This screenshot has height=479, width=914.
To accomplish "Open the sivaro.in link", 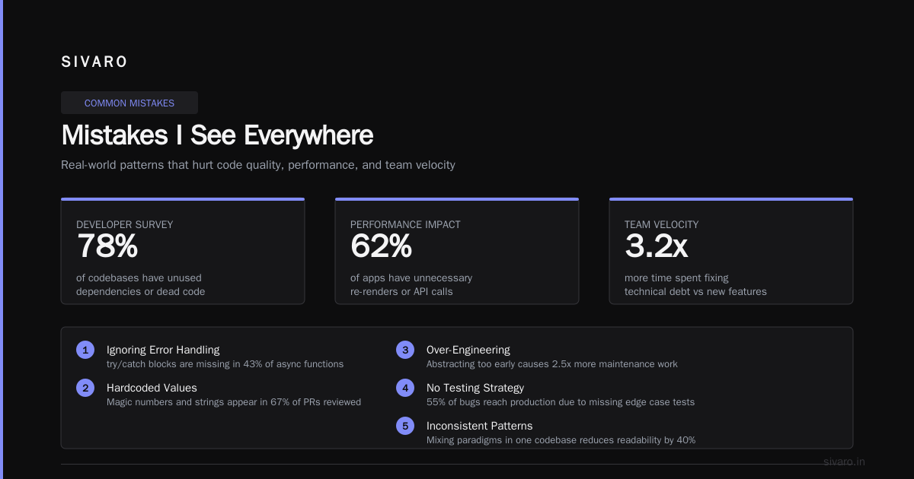I will pos(845,462).
